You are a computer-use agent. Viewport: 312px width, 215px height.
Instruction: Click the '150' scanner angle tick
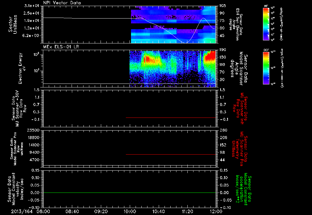pos(223,57)
